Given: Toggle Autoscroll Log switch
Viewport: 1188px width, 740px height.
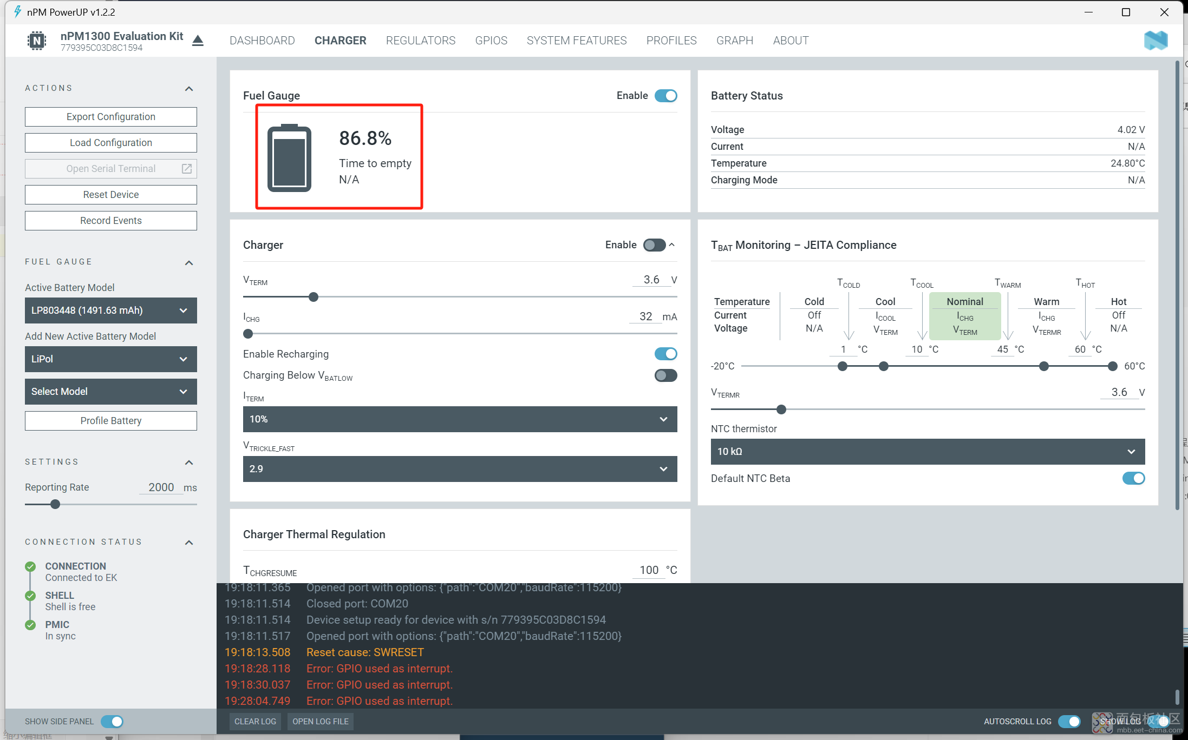Looking at the screenshot, I should (x=1069, y=722).
